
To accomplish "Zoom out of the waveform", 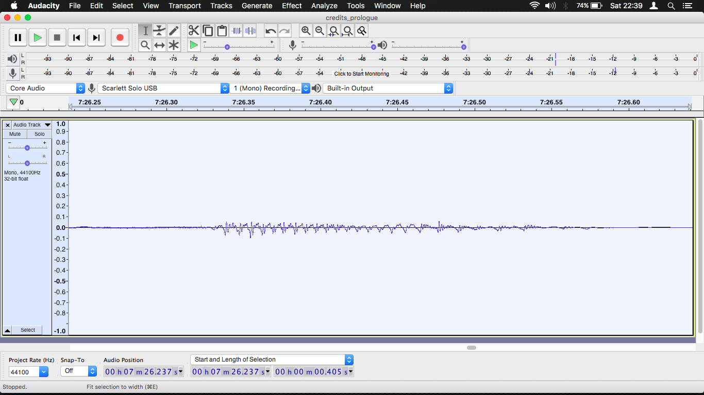I will click(x=320, y=31).
